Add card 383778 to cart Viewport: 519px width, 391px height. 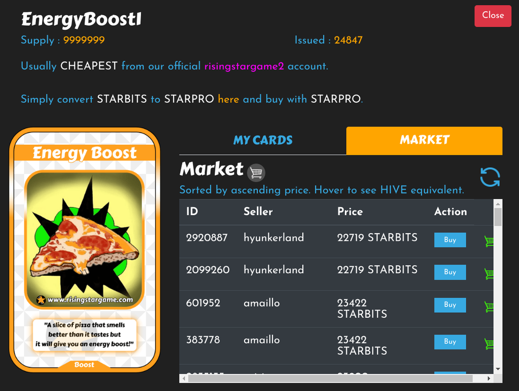489,343
